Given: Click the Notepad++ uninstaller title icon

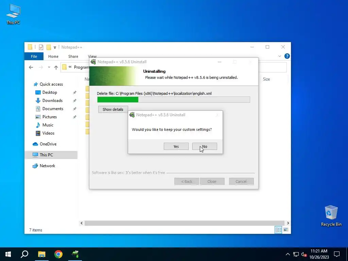Looking at the screenshot, I should pyautogui.click(x=93, y=62).
